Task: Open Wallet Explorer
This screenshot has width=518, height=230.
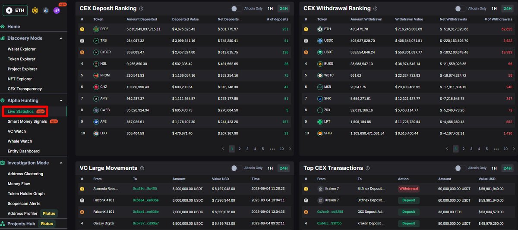Action: tap(22, 49)
